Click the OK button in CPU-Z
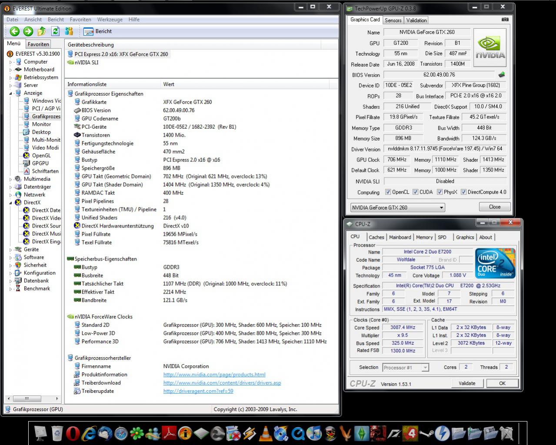Viewport: 556px width, 445px height. click(502, 383)
